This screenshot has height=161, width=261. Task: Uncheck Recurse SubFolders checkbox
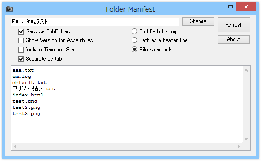point(21,31)
